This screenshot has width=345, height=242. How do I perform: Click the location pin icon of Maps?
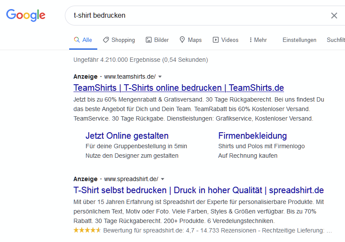[182, 40]
